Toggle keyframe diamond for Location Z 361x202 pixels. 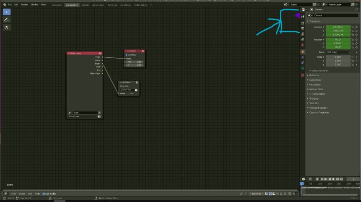pyautogui.click(x=356, y=35)
